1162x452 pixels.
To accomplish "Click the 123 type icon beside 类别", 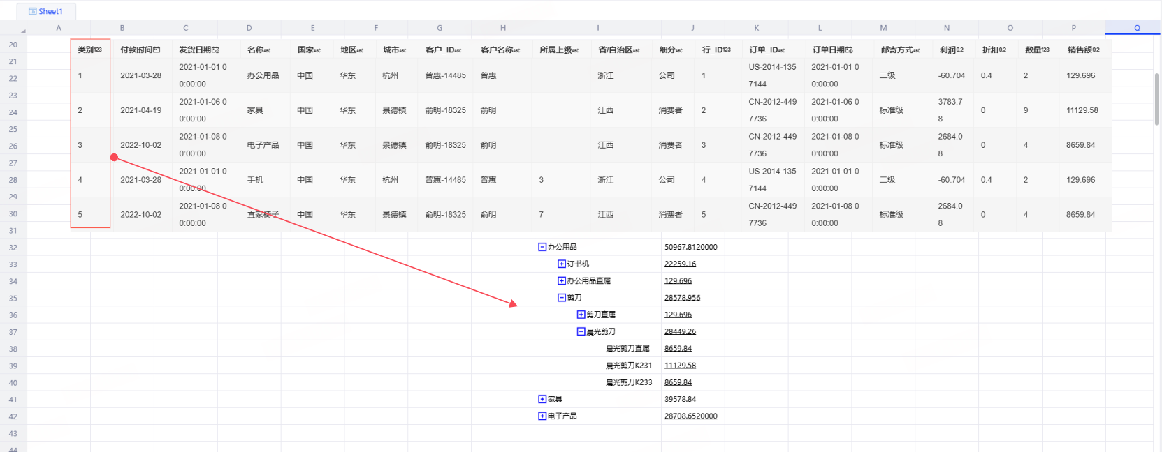I will pos(98,50).
